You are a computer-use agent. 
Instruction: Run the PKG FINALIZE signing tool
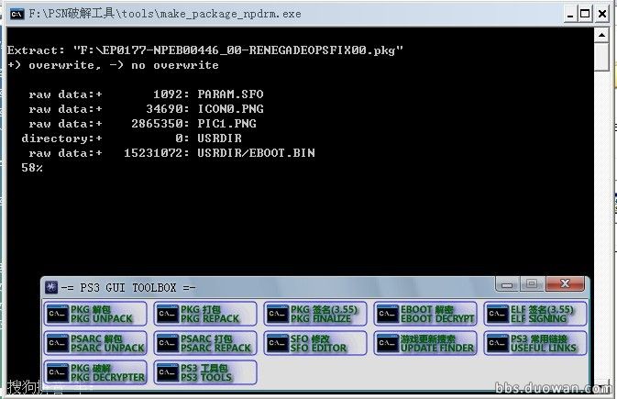315,314
